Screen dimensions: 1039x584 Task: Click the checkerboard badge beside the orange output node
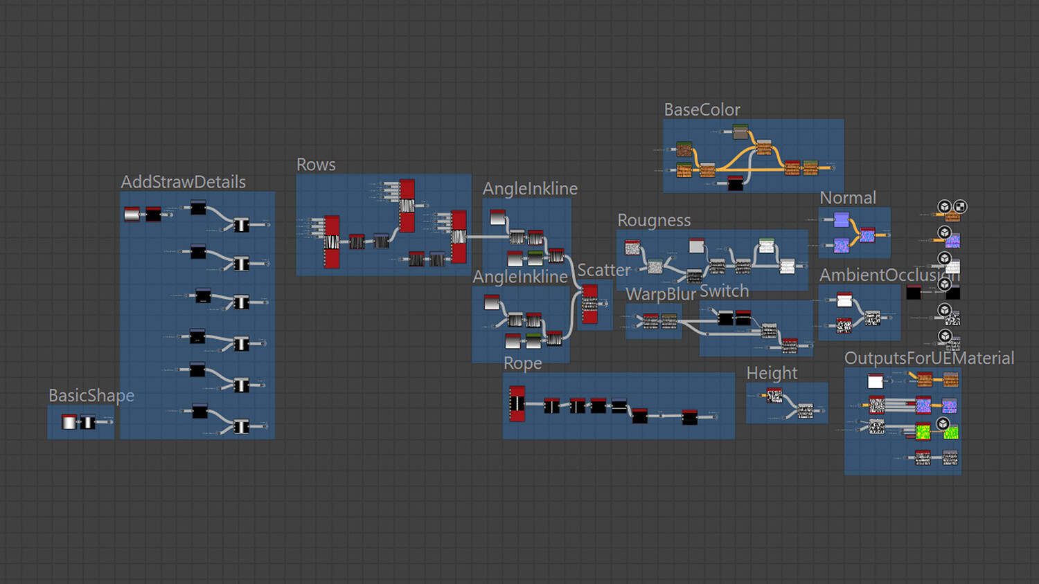[x=960, y=206]
